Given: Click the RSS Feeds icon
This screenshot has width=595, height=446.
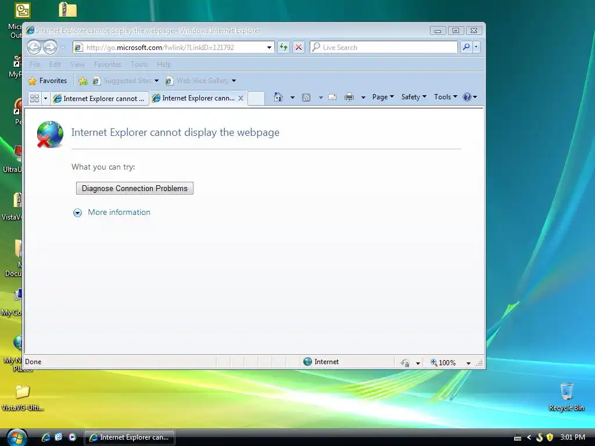Looking at the screenshot, I should click(x=306, y=98).
